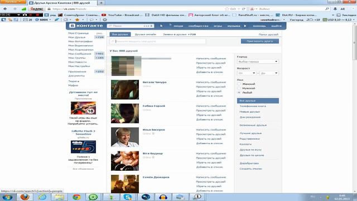
Task: Click Написать сообщение for Виталя Чичура
Action: coord(211,82)
